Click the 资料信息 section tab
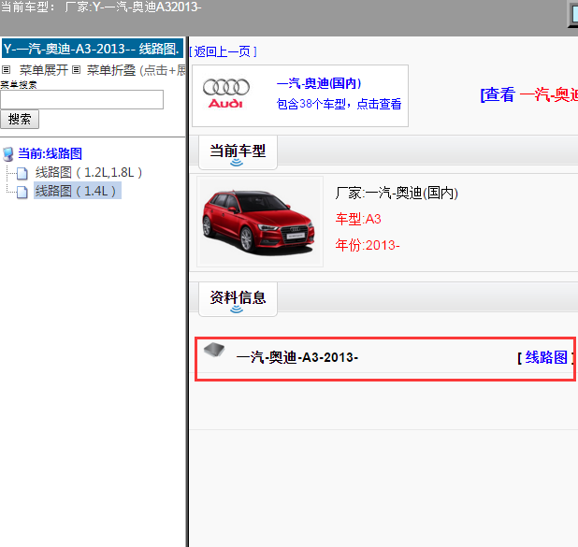 click(x=238, y=299)
